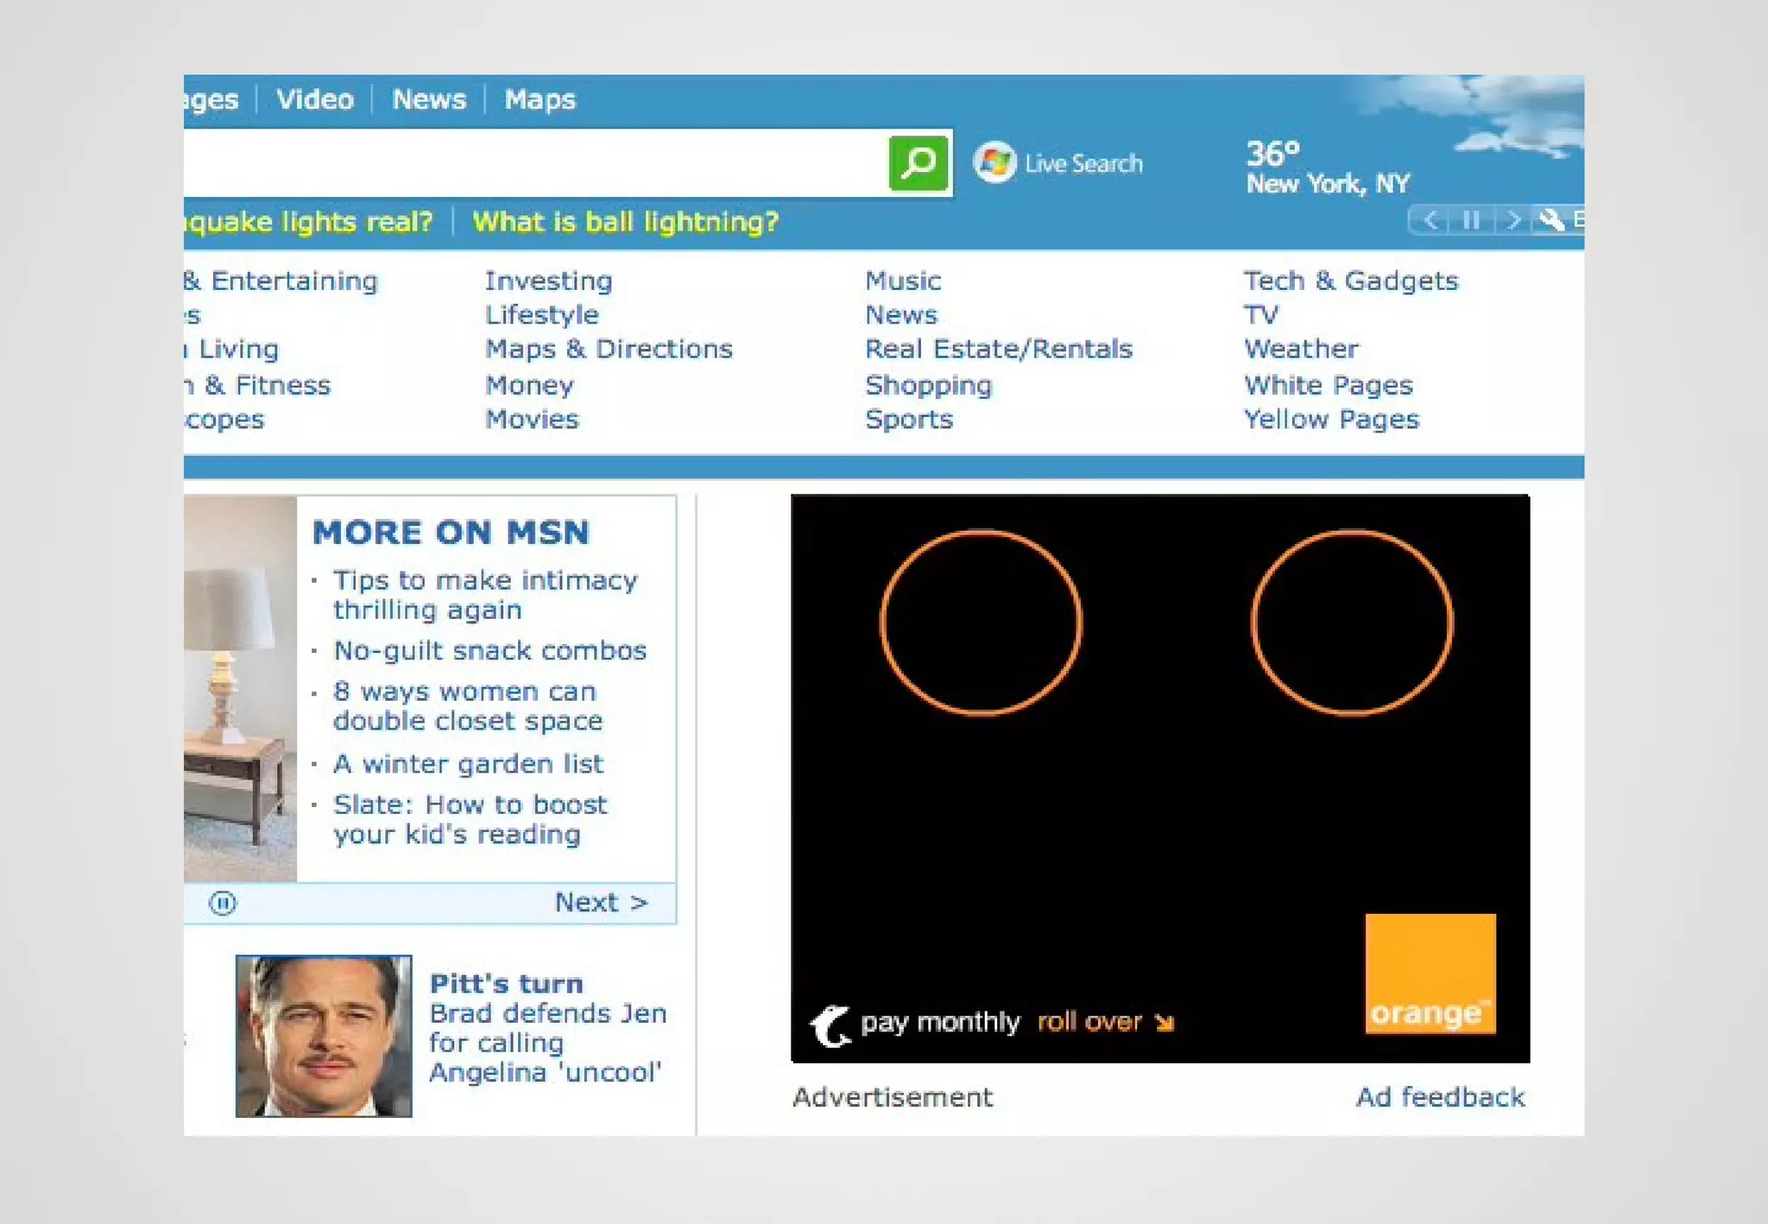Open the Tech & Gadgets link

pos(1350,281)
